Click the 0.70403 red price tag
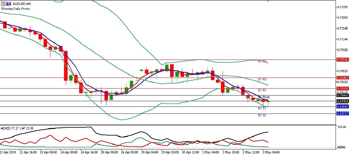The height and width of the screenshot is (156, 352). click(343, 78)
